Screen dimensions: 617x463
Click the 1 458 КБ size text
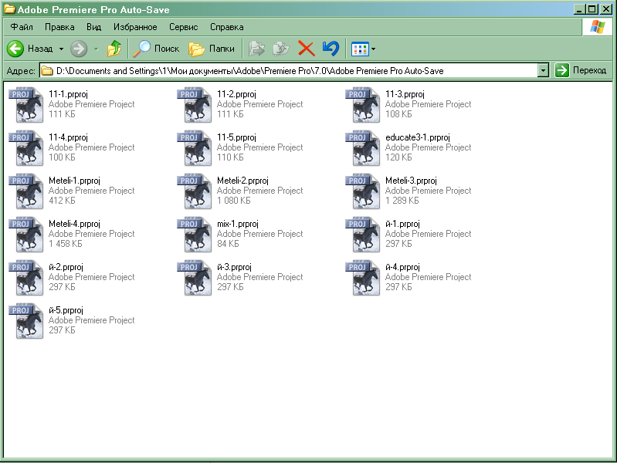click(x=66, y=244)
